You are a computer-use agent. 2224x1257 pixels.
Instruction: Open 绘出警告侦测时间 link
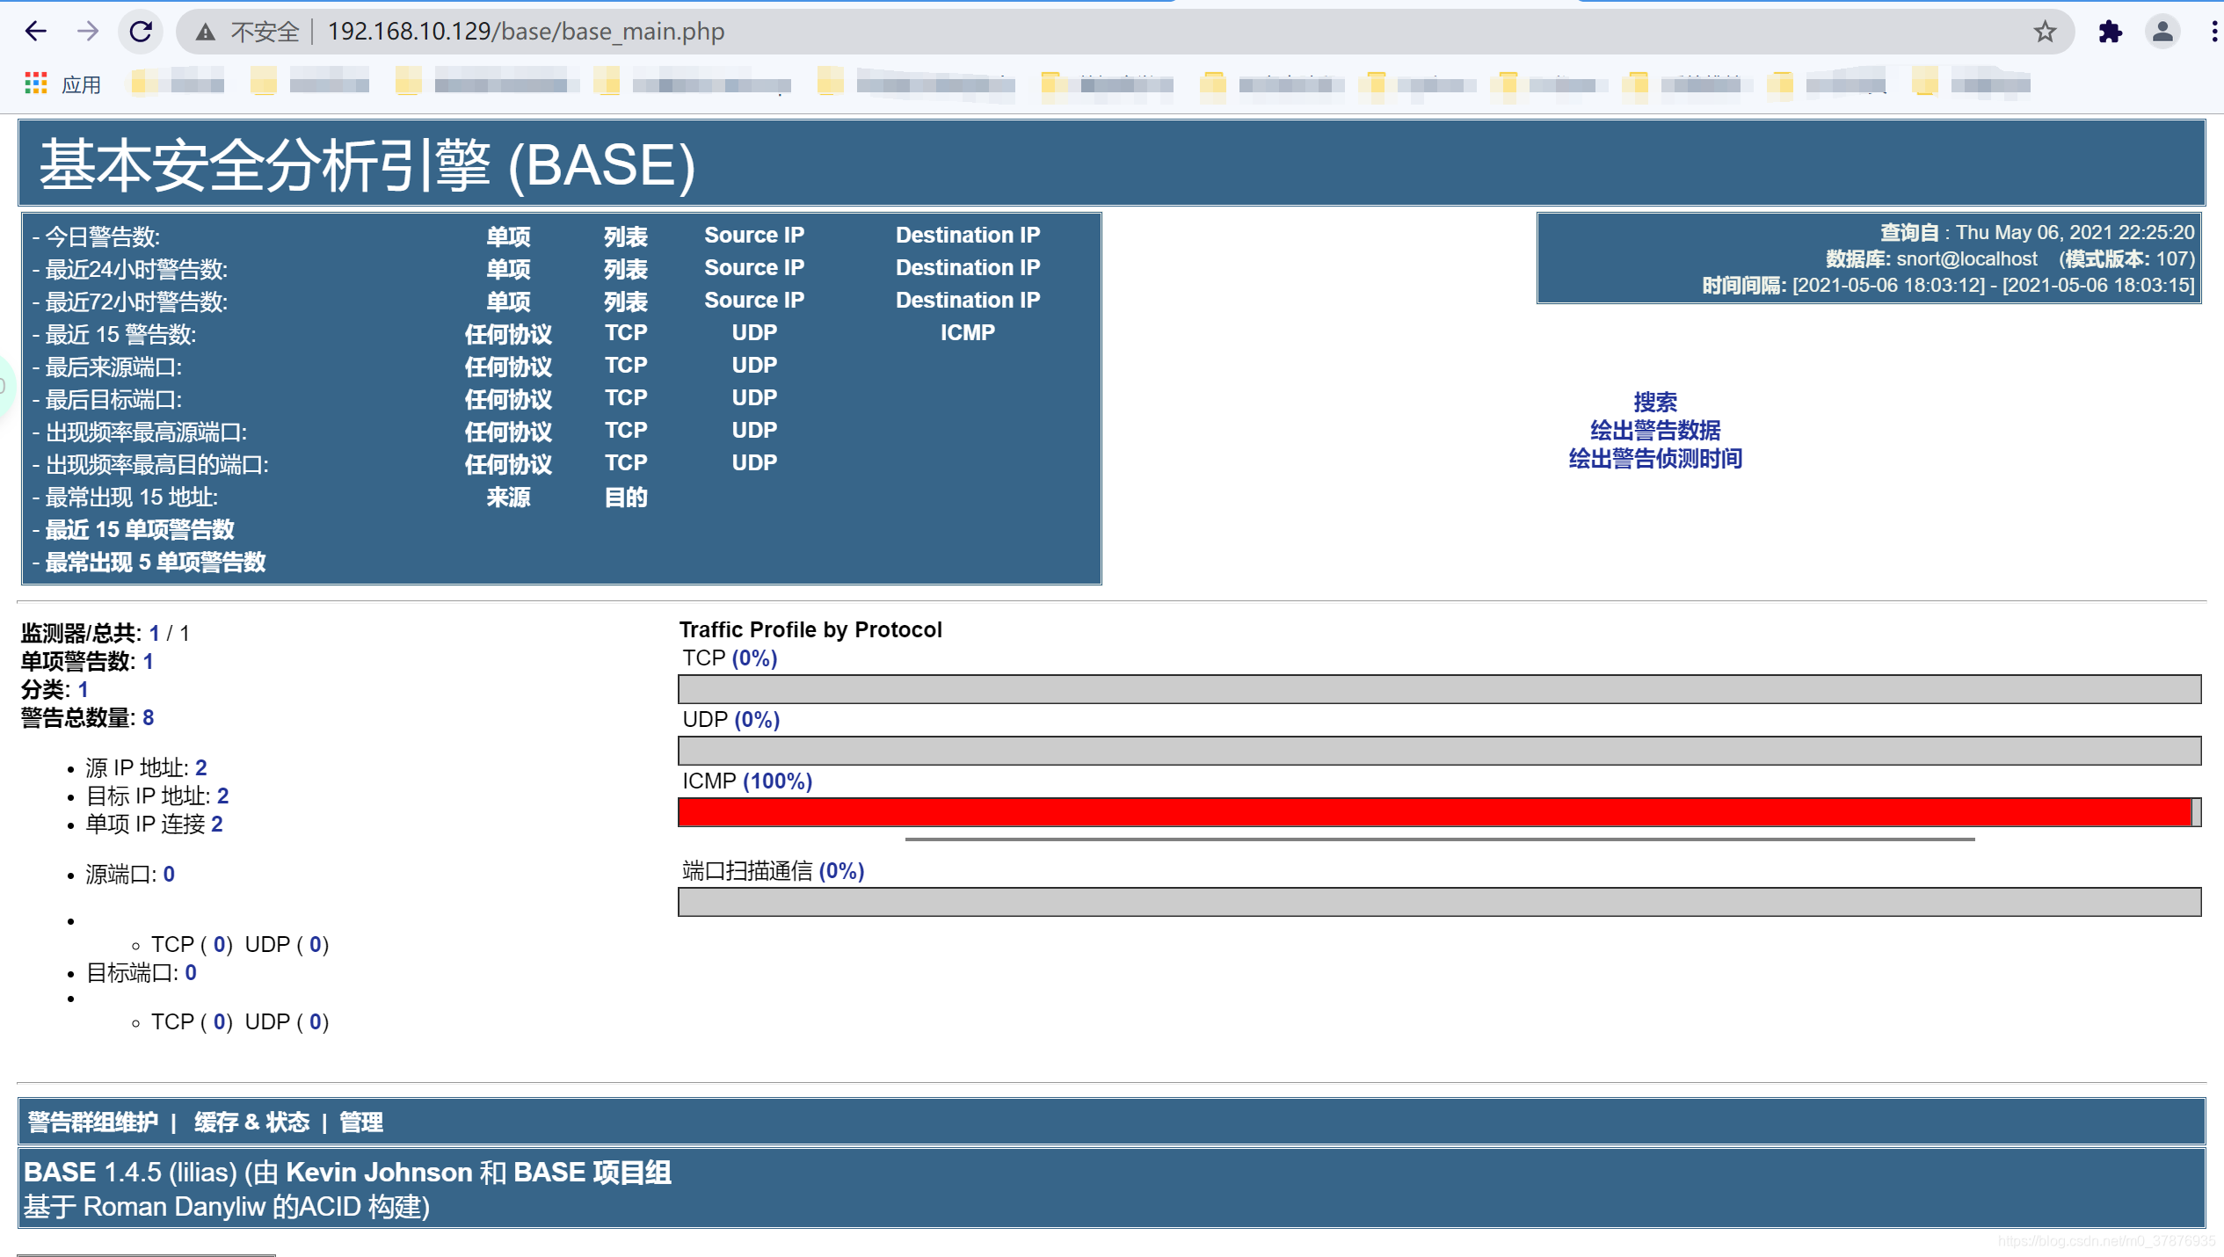[x=1654, y=458]
